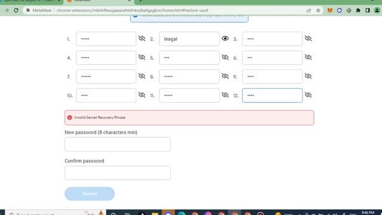Toggle the browser side panel

[368, 10]
